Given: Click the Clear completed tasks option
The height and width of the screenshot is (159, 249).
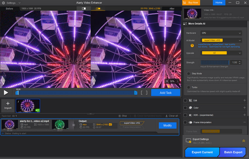Looking at the screenshot, I should (x=148, y=116).
